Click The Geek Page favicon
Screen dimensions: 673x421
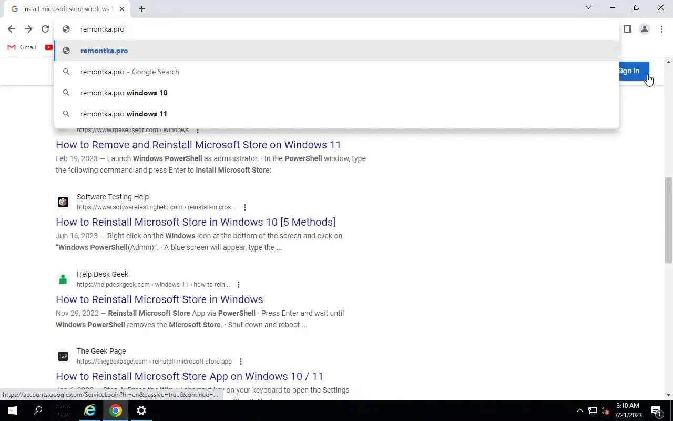(63, 356)
